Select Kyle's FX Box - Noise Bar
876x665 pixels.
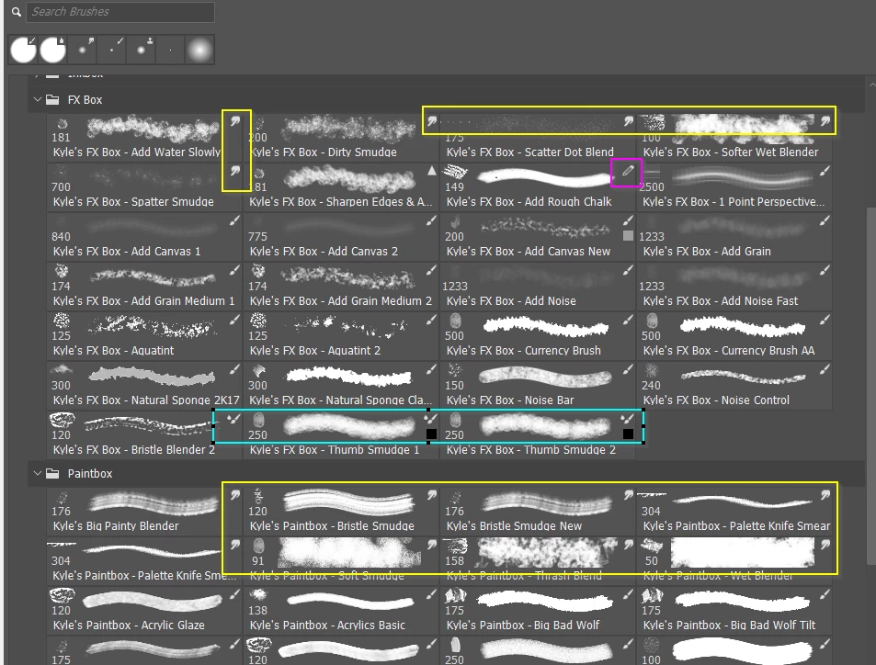coord(538,386)
